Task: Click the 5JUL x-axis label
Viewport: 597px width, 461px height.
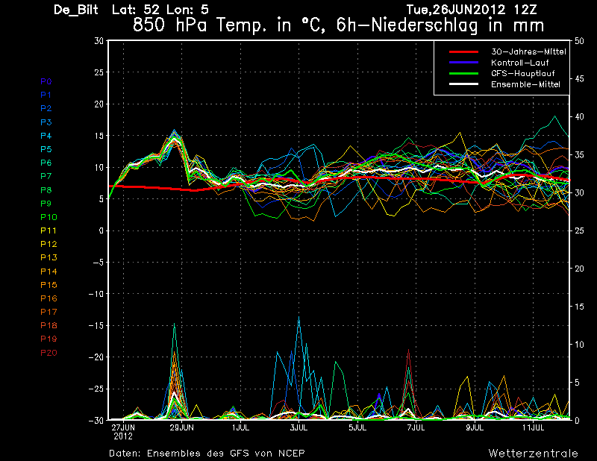Action: 357,427
